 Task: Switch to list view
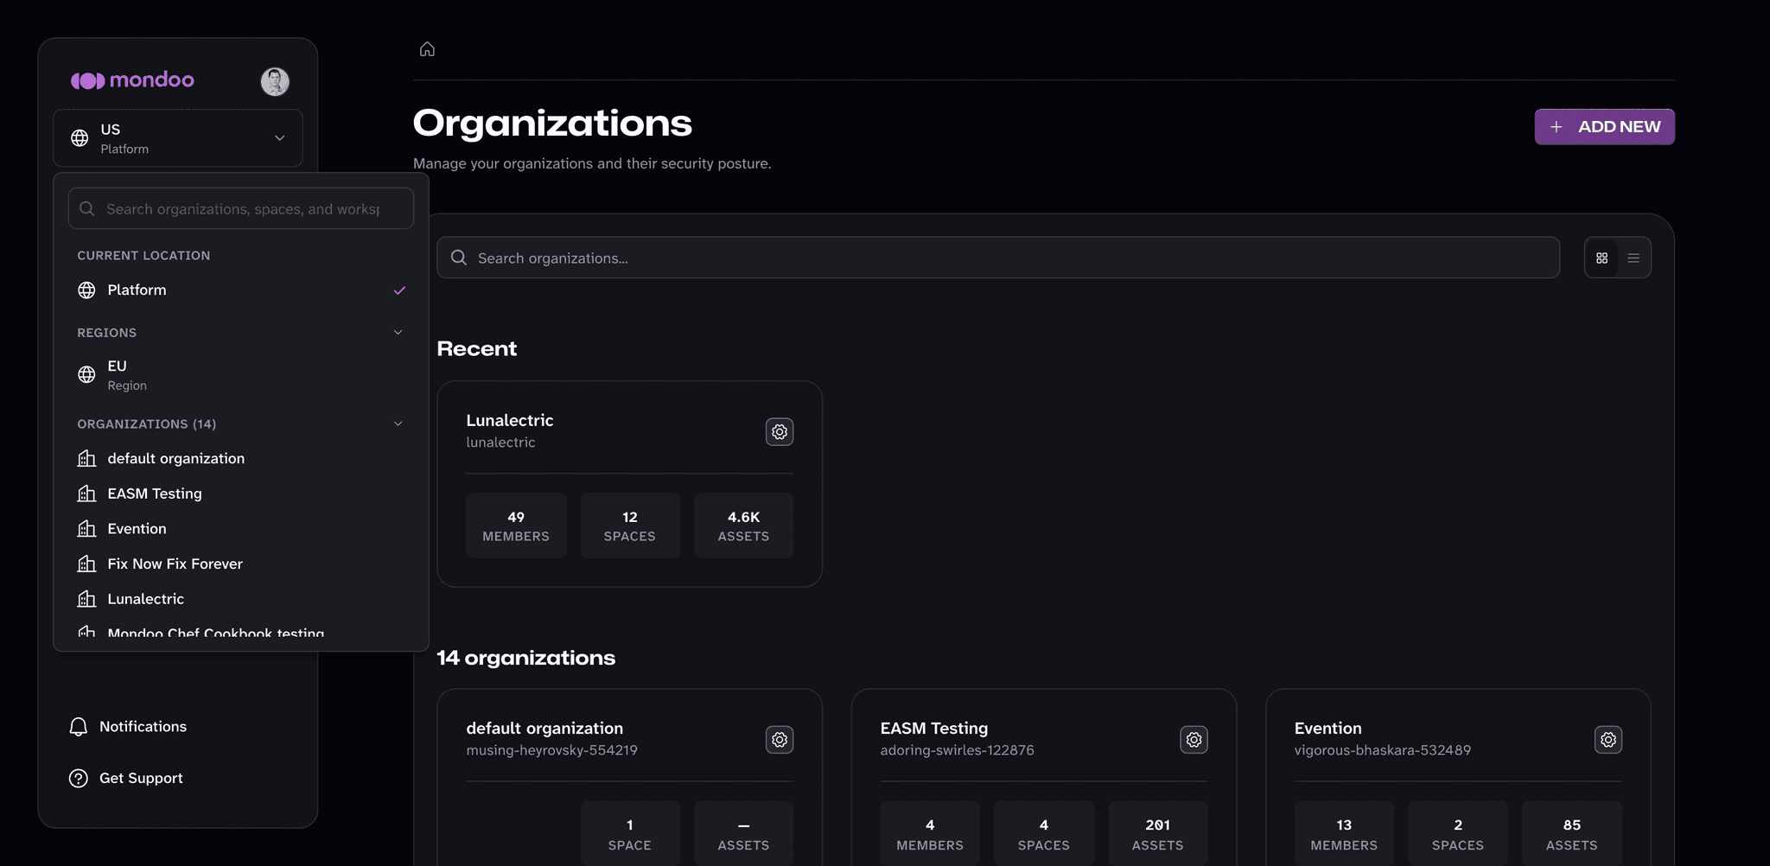(x=1633, y=258)
